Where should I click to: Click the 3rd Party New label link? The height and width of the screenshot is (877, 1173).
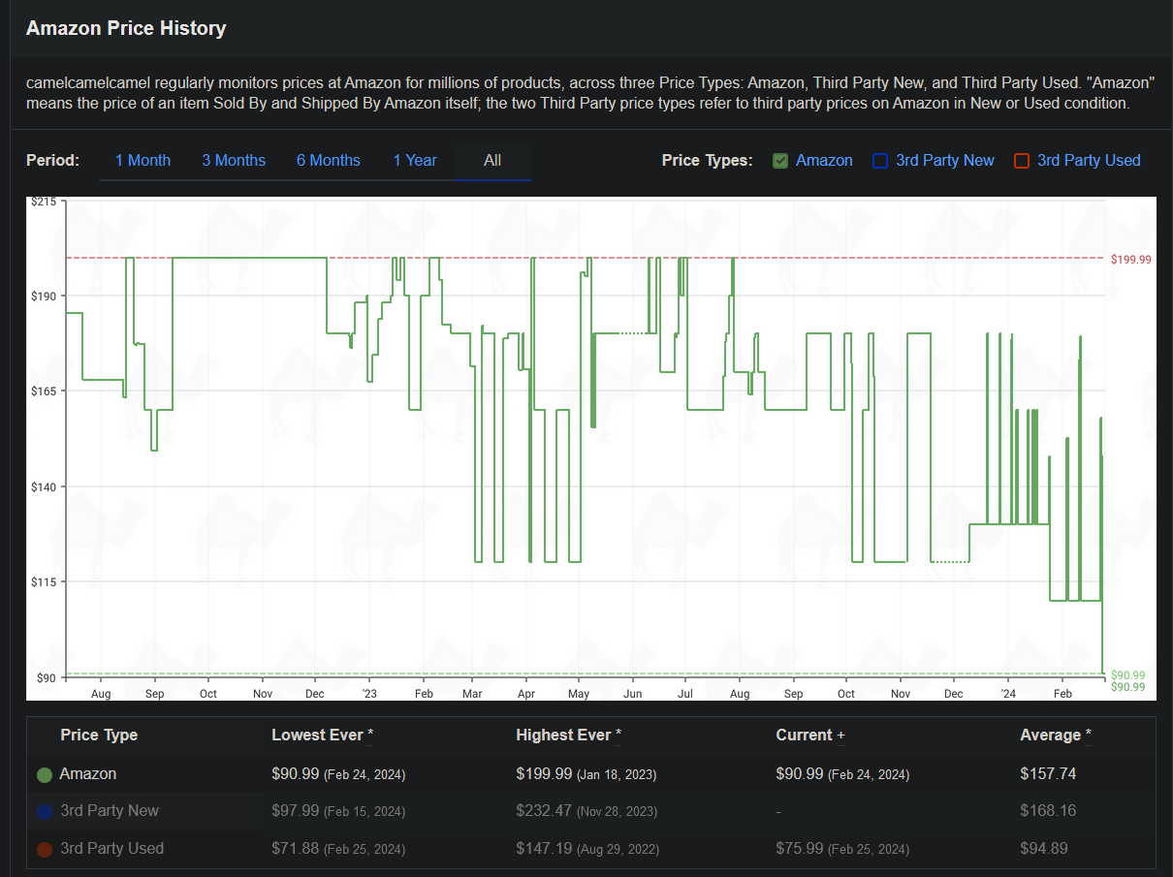click(945, 161)
